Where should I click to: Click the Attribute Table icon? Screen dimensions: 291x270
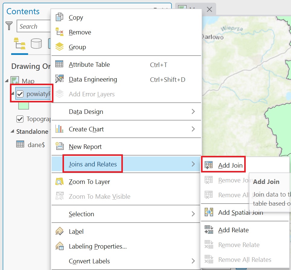point(59,64)
